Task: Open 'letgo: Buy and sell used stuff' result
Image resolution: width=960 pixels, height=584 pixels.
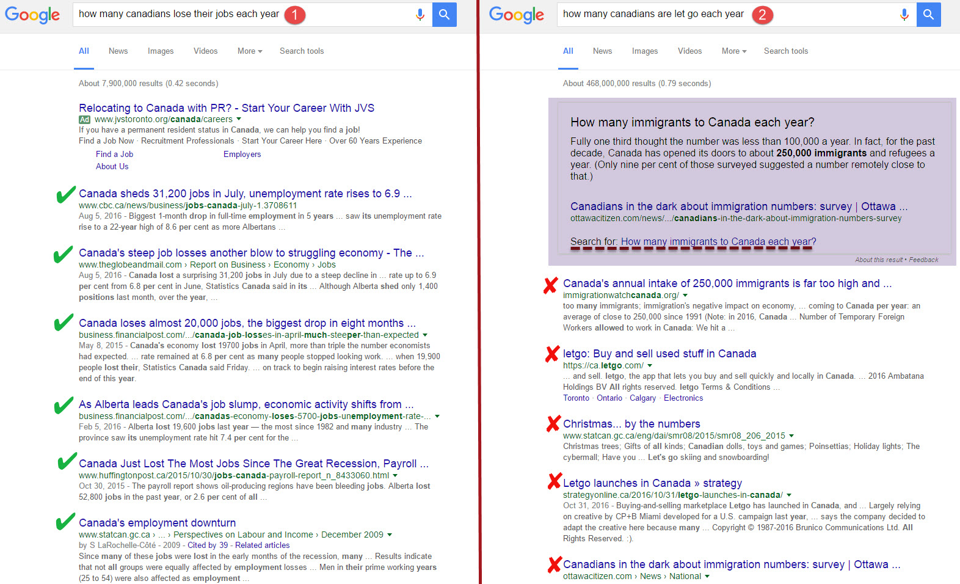Action: (659, 354)
